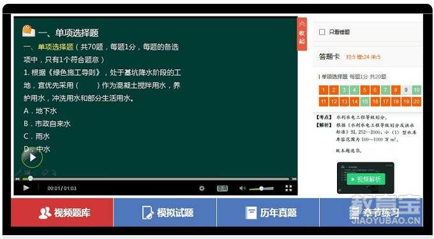Click the rewind arrows on the progress bar
434x239 pixels.
tap(17, 179)
